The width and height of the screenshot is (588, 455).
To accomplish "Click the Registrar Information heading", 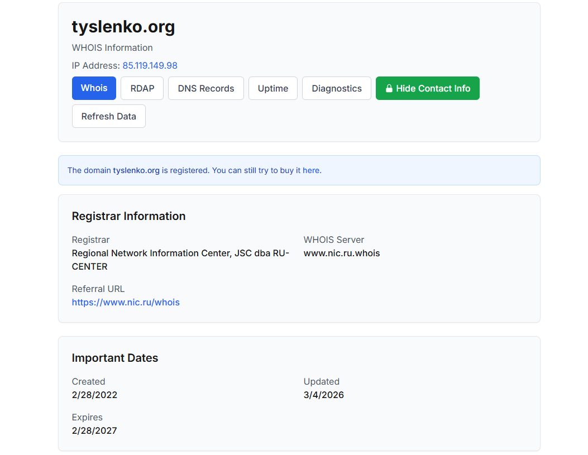I will pyautogui.click(x=128, y=216).
